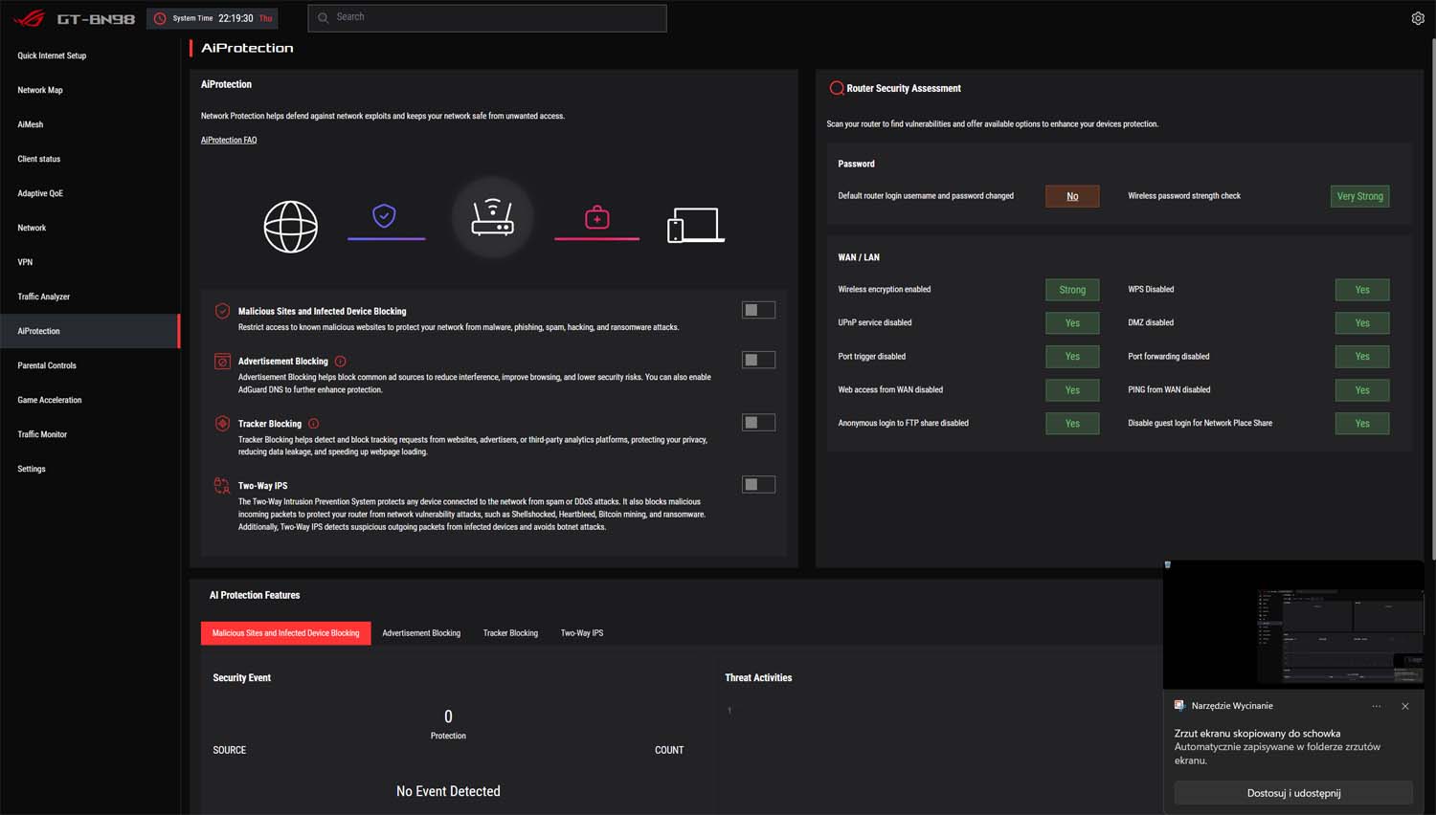Switch to Two-Way IPS tab

582,633
